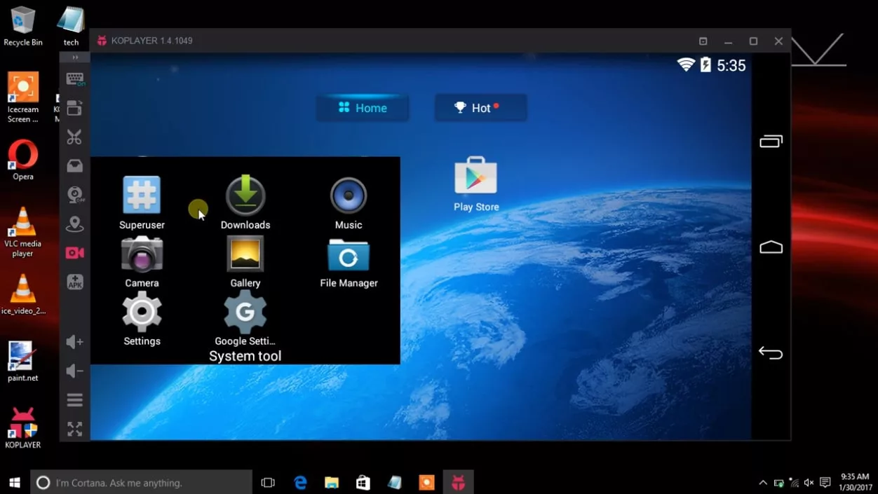The width and height of the screenshot is (878, 494).
Task: Click Android recent apps button
Action: [x=771, y=142]
